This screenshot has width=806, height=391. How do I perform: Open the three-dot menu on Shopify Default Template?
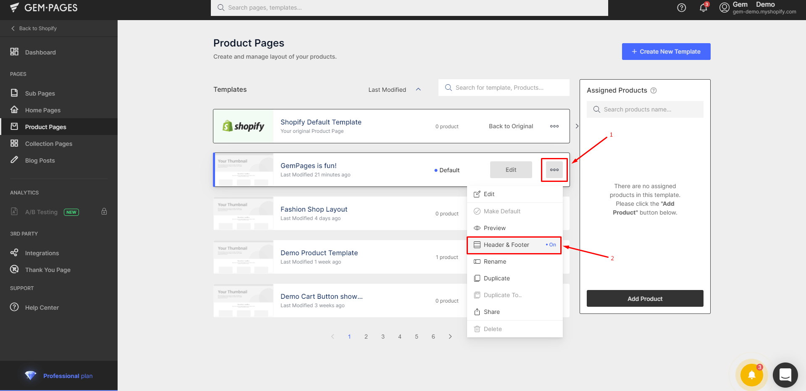554,126
